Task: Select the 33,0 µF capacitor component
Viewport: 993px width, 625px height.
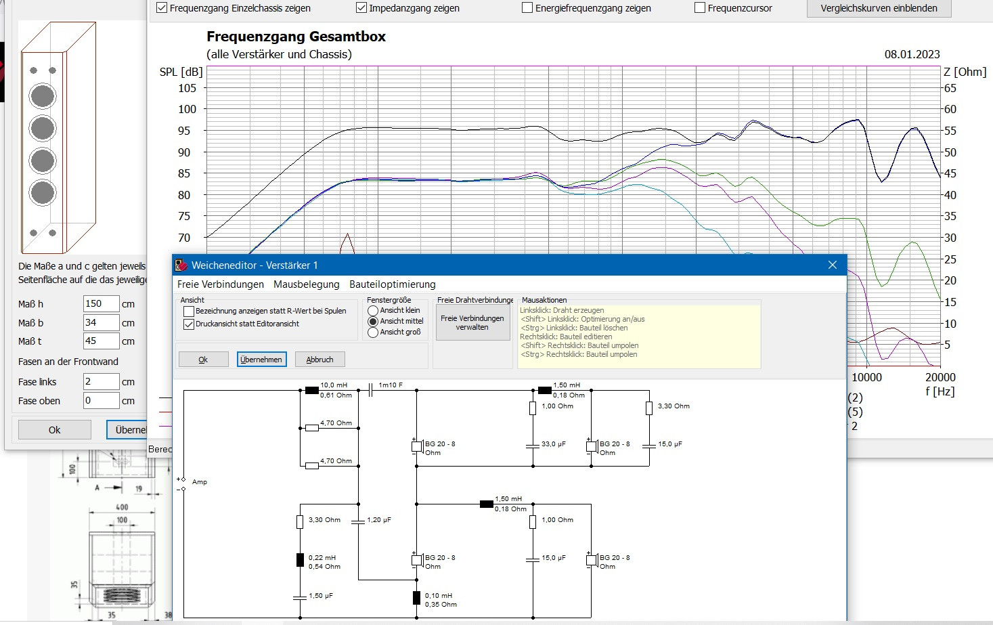Action: (533, 445)
